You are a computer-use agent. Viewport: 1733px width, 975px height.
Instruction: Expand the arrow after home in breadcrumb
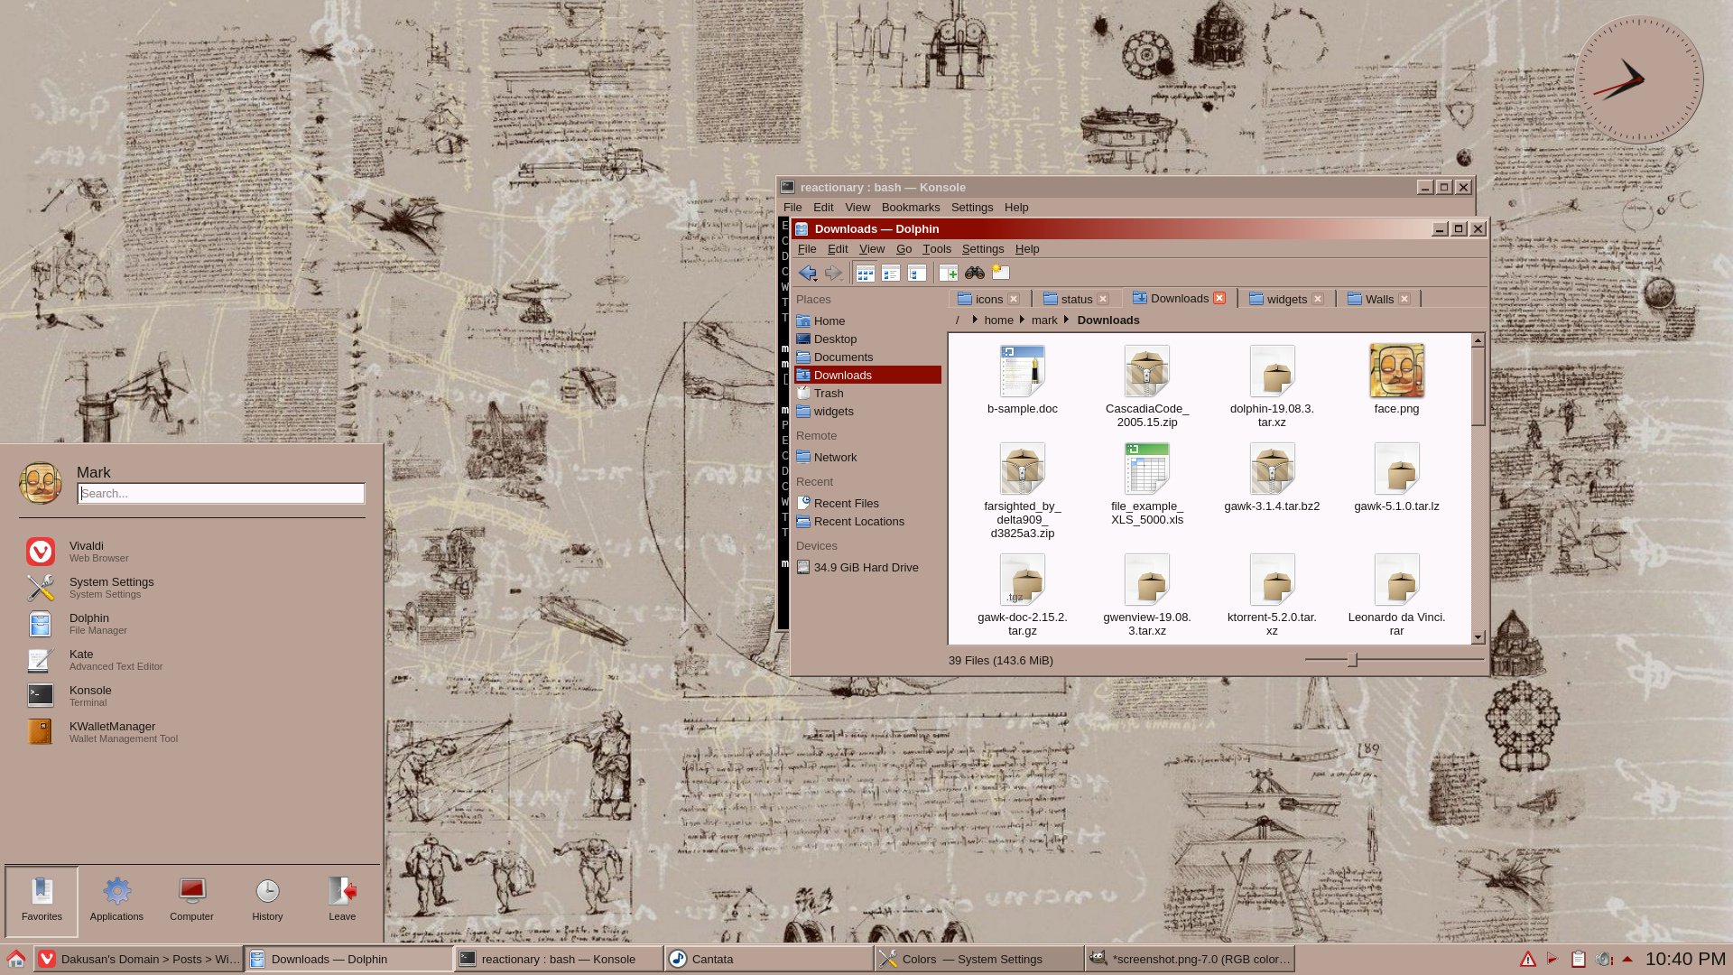click(1023, 320)
